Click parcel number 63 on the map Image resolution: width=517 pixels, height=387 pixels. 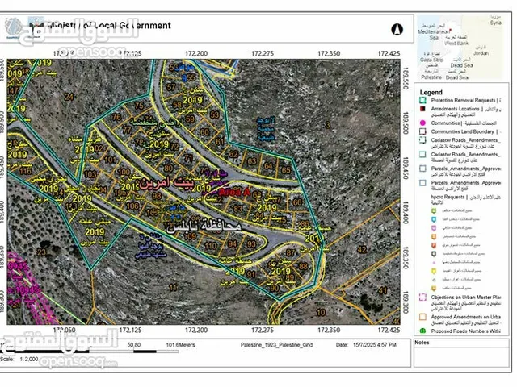(251, 161)
